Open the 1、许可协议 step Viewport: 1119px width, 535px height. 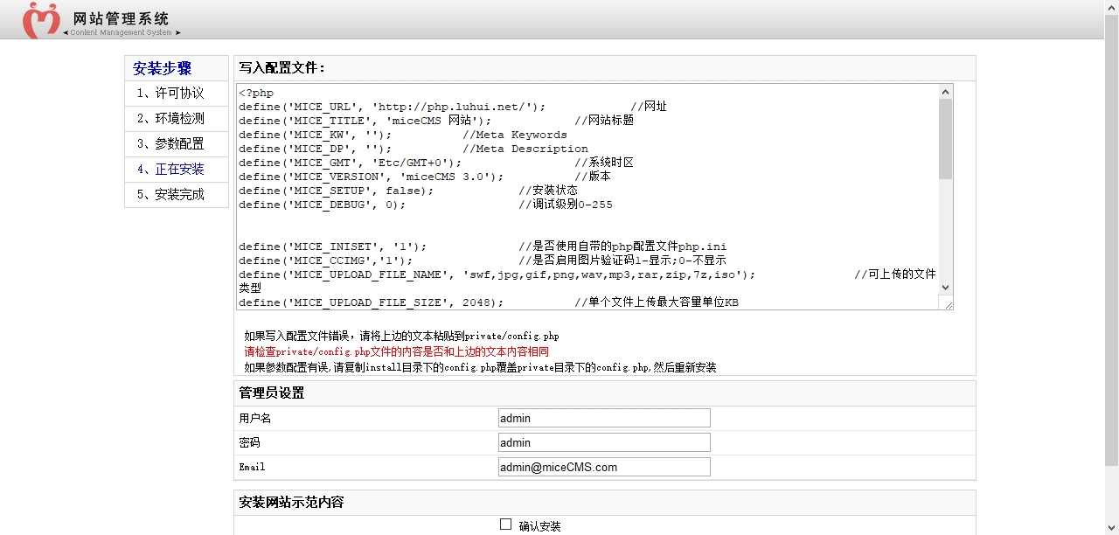(x=170, y=93)
